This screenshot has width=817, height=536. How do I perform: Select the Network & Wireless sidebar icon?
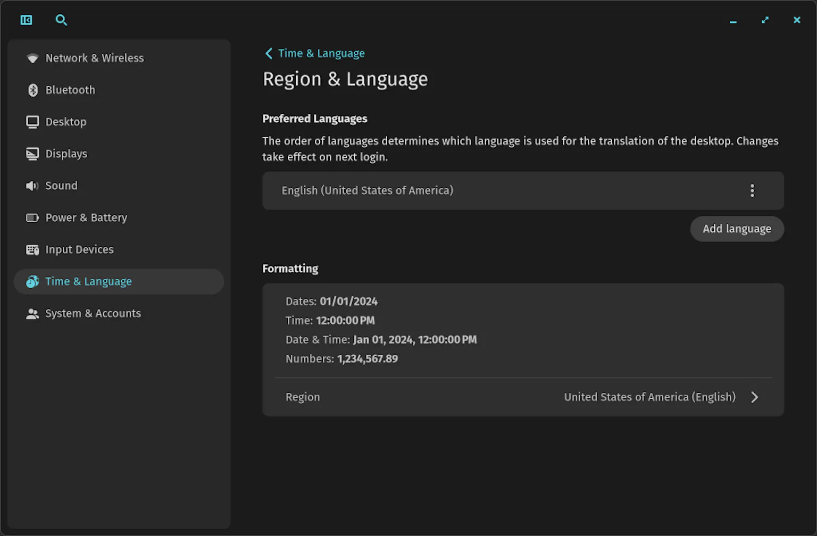[32, 58]
